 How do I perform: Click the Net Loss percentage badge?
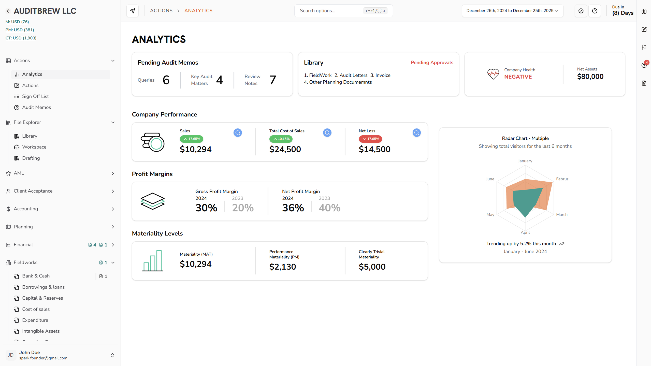pos(370,139)
